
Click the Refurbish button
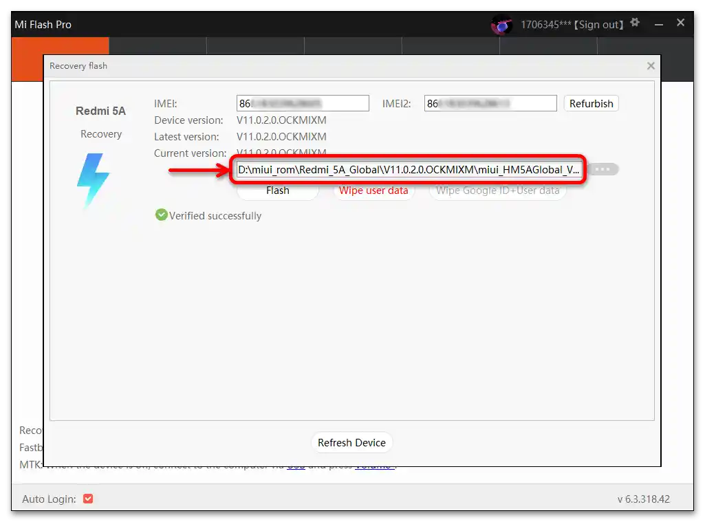point(592,103)
